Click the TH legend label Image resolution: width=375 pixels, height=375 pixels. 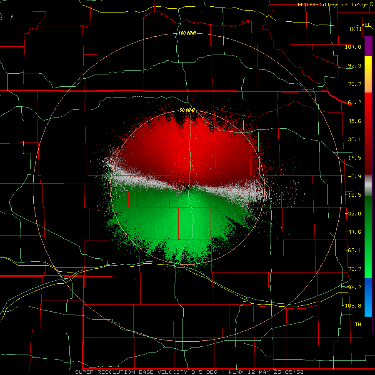pos(358,324)
